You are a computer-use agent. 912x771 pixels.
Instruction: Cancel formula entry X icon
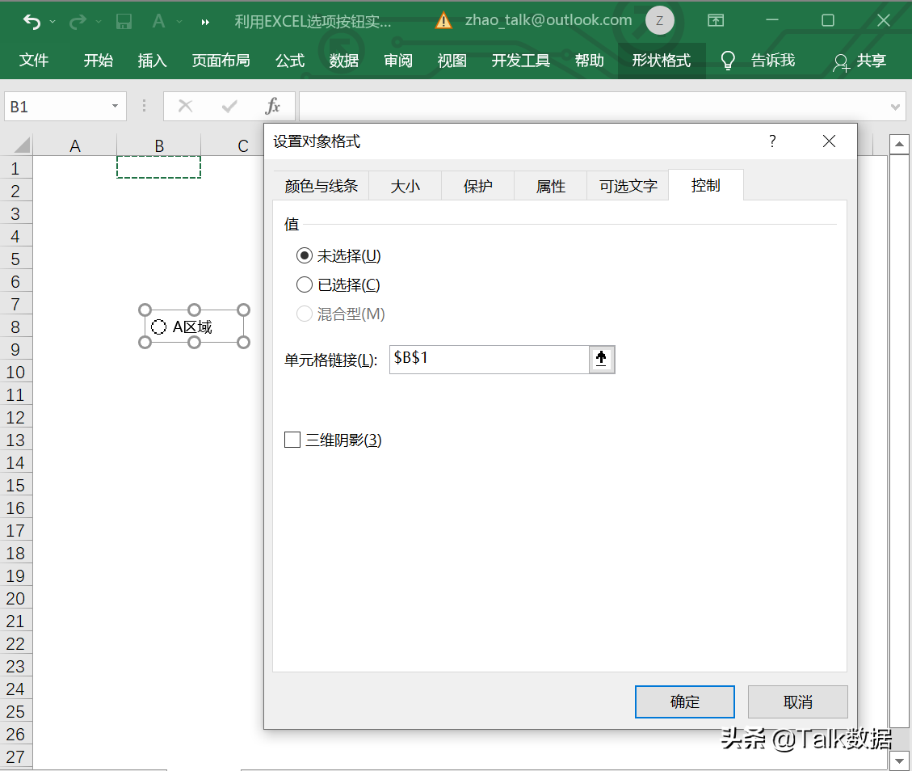[x=186, y=106]
